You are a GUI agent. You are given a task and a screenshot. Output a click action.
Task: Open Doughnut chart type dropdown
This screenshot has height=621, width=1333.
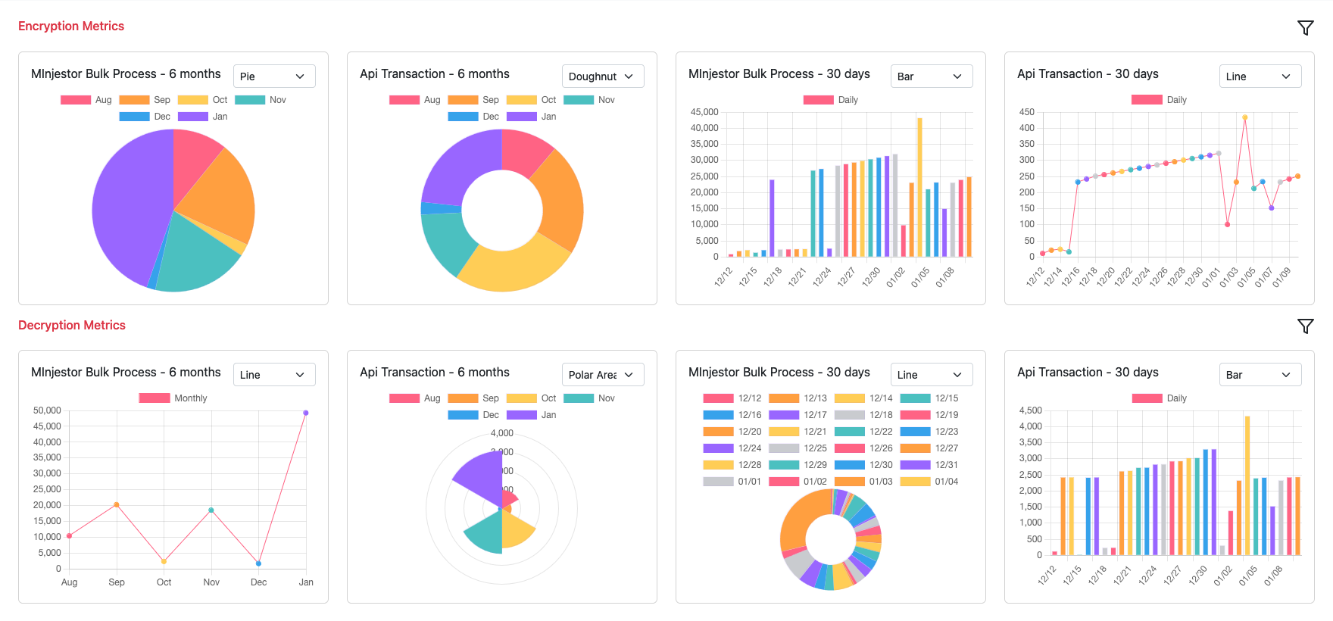603,76
